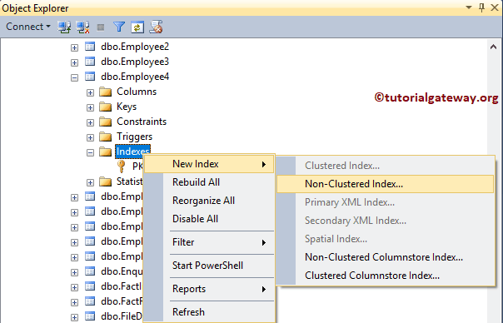Viewport: 503px width, 323px height.
Task: Select Non-Clustered Index... in the submenu
Action: pyautogui.click(x=385, y=184)
